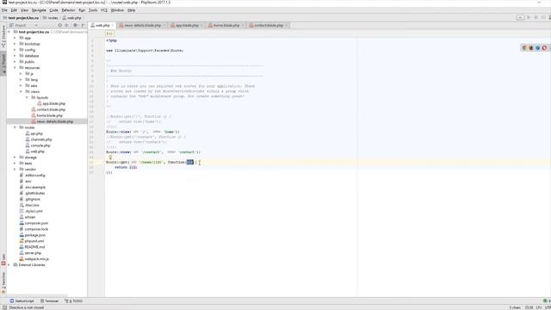Hide the Project tool window
551x310 pixels.
[x=83, y=25]
